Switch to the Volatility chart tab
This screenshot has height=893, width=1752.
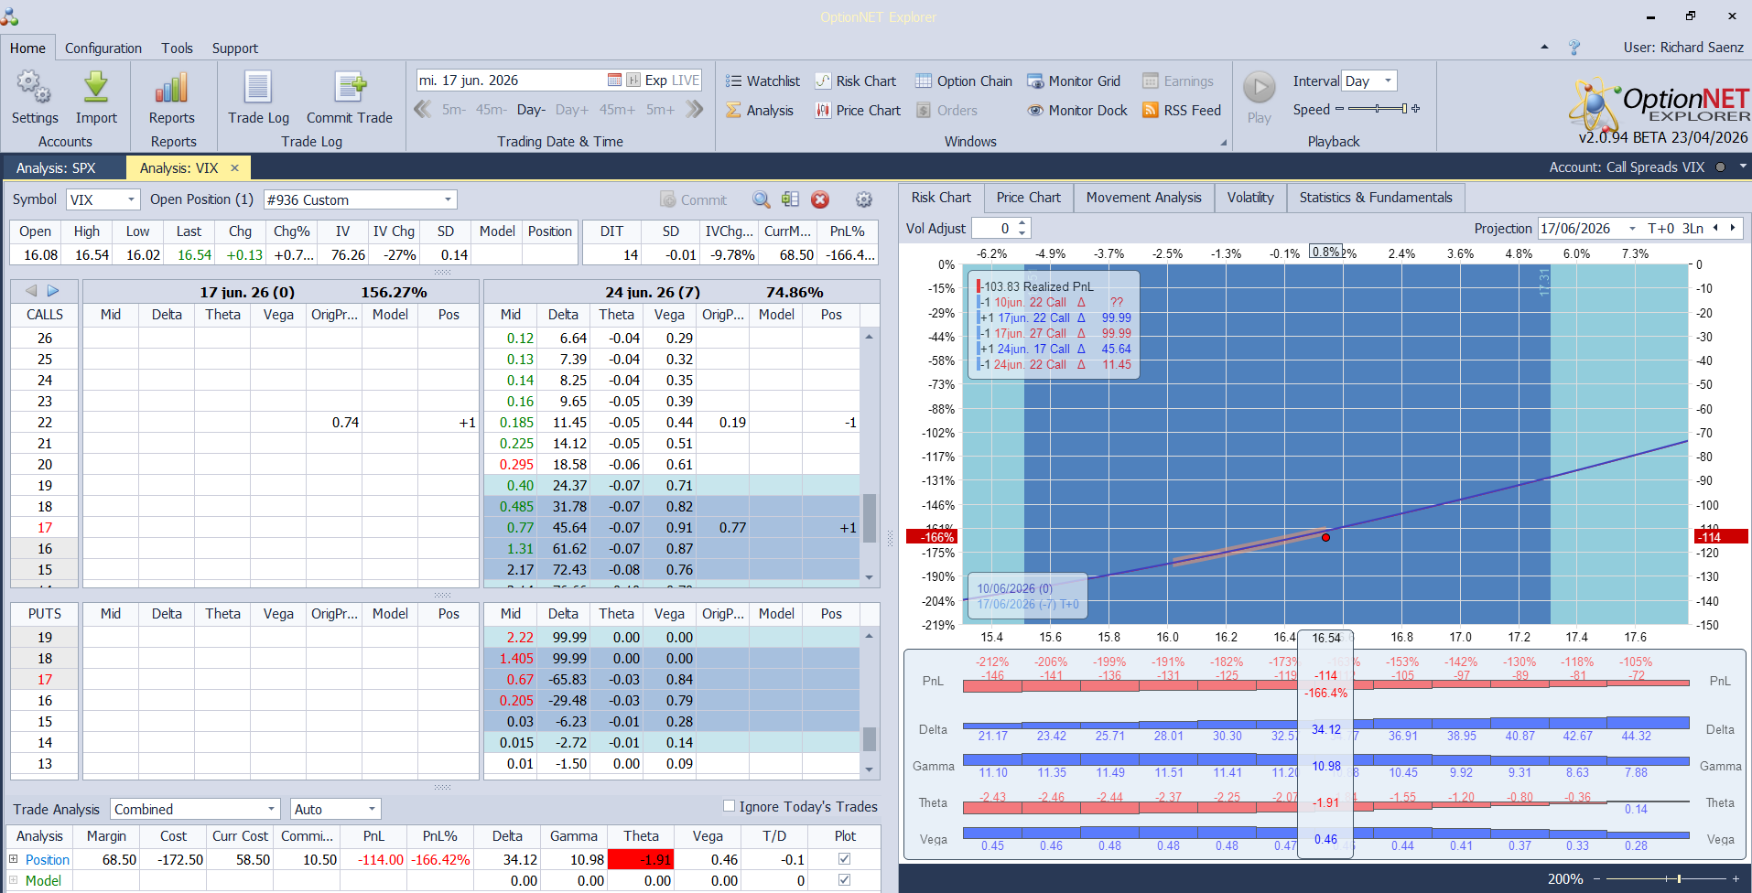click(1250, 198)
